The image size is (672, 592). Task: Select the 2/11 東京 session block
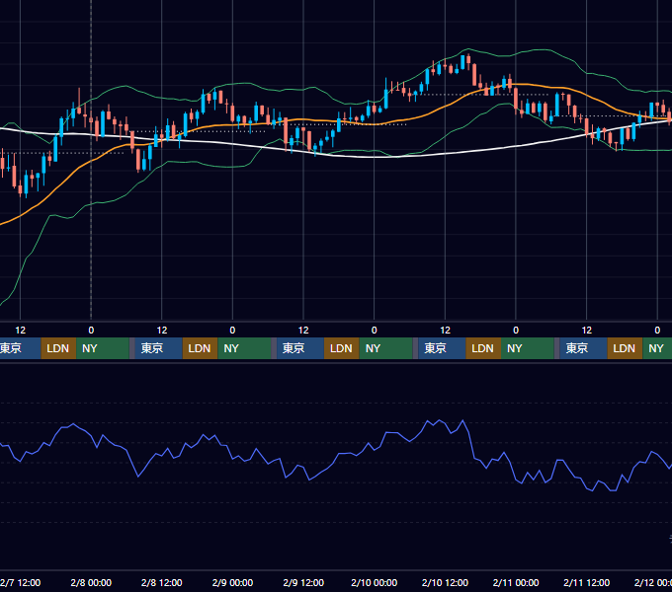583,348
